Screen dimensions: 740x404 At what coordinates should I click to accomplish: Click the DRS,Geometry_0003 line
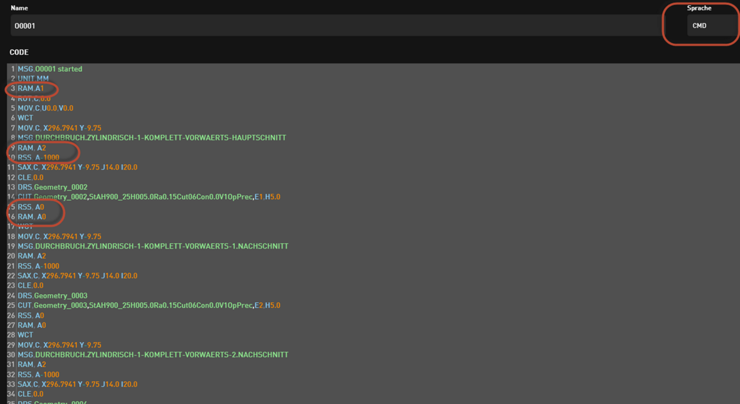53,295
